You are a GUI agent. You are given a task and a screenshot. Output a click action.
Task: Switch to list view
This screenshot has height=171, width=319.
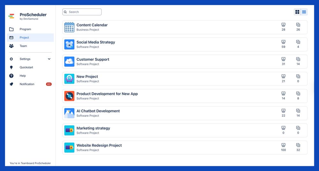(x=304, y=12)
